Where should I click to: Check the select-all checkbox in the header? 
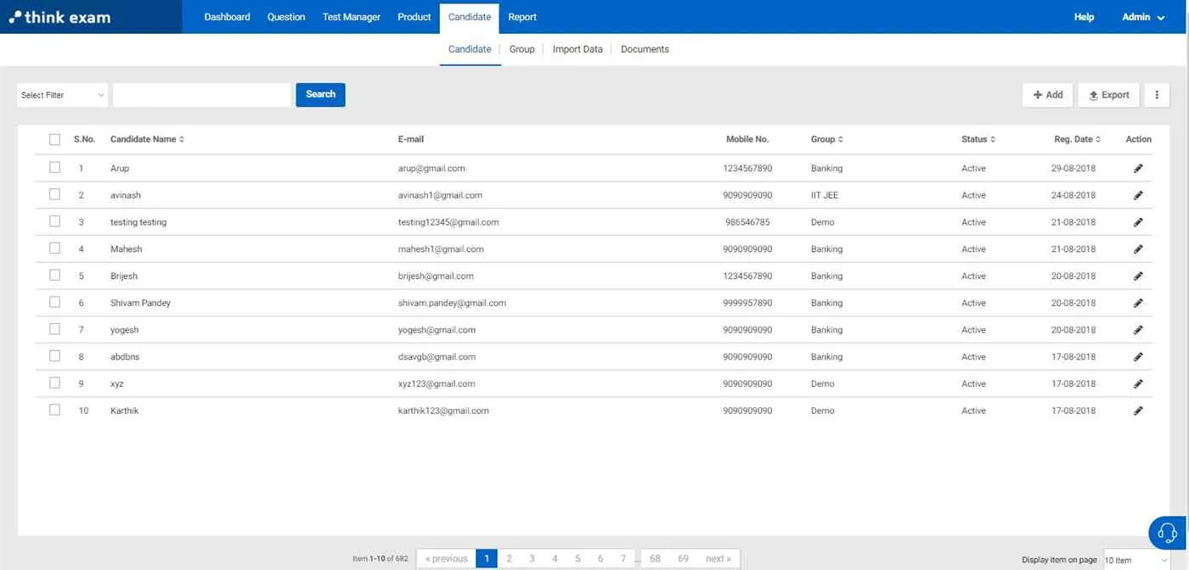pos(54,139)
